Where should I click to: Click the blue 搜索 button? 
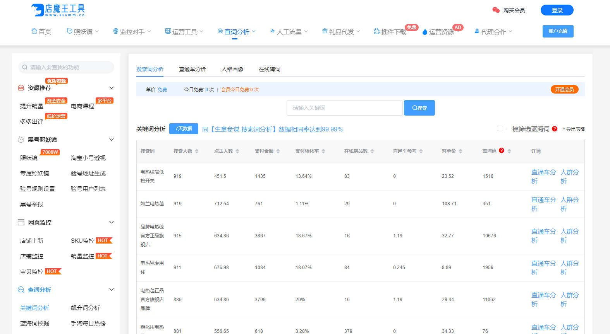(419, 108)
